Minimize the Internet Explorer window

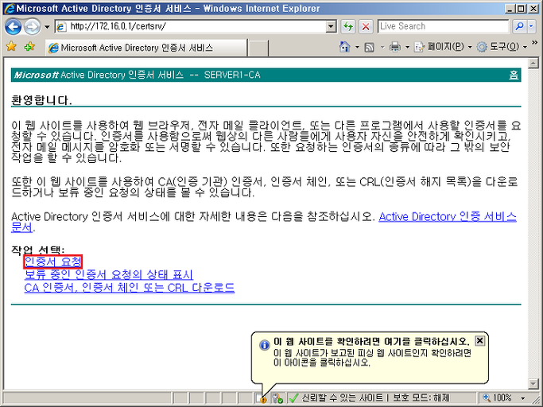510,9
